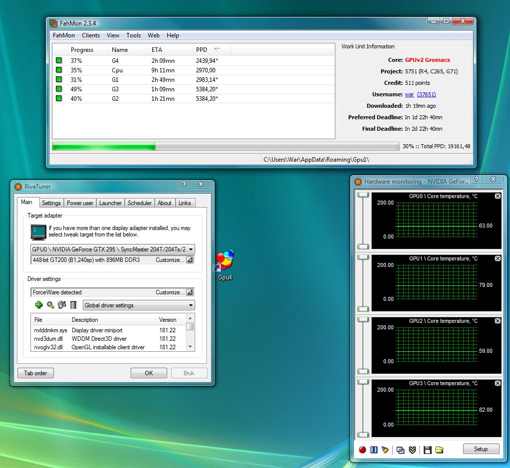Click the green status square for client G1
Image resolution: width=510 pixels, height=468 pixels.
(x=59, y=79)
